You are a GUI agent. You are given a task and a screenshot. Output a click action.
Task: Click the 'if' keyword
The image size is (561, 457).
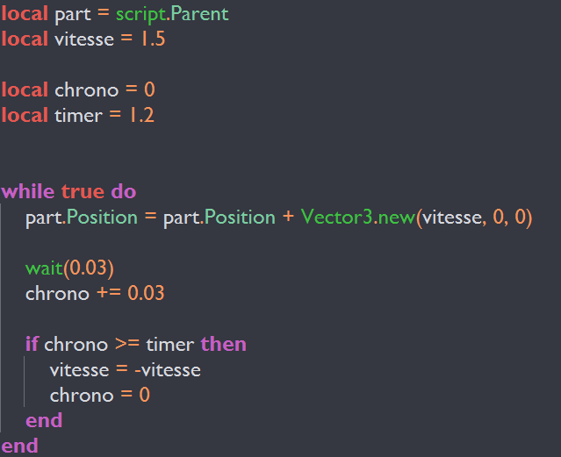click(32, 344)
